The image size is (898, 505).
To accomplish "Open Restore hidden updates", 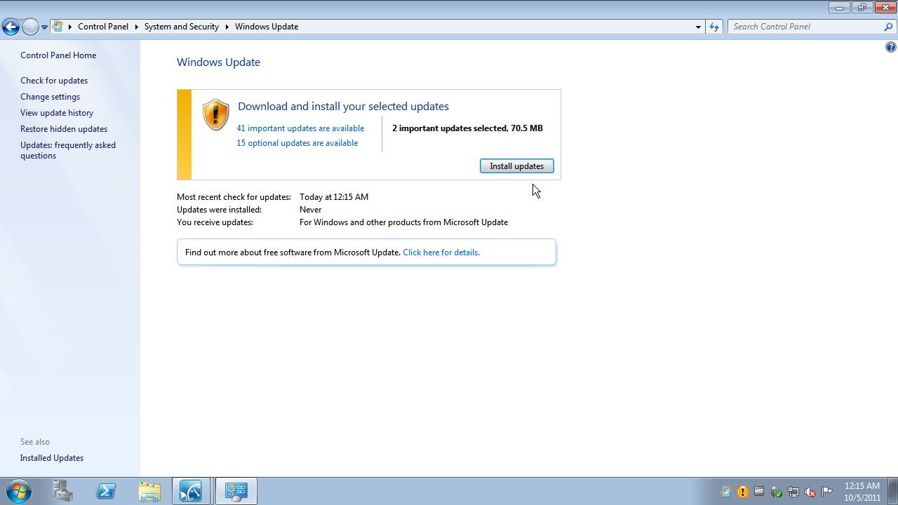I will (x=64, y=129).
